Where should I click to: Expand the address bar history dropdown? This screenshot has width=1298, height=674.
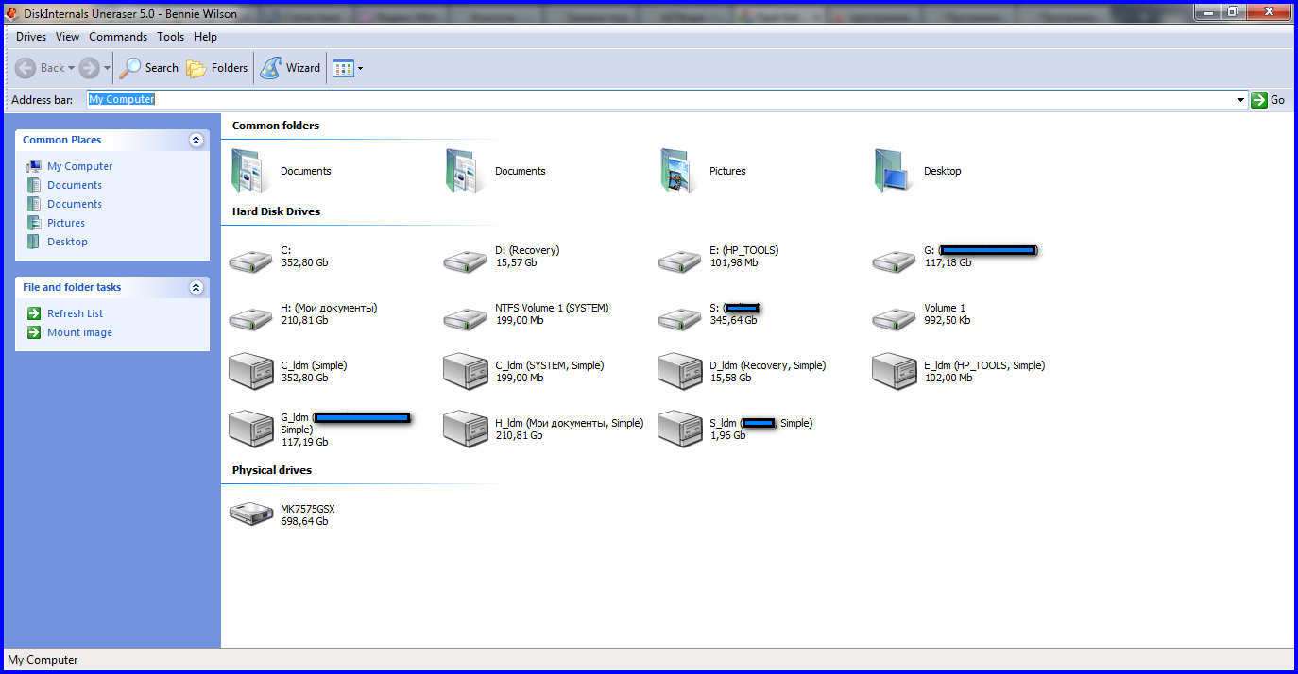click(x=1240, y=100)
